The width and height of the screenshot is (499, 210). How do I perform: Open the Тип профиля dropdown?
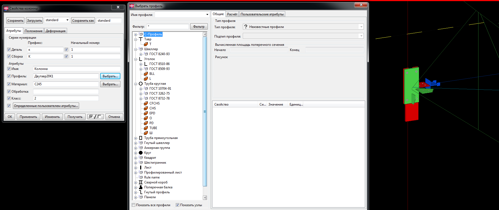(361, 27)
